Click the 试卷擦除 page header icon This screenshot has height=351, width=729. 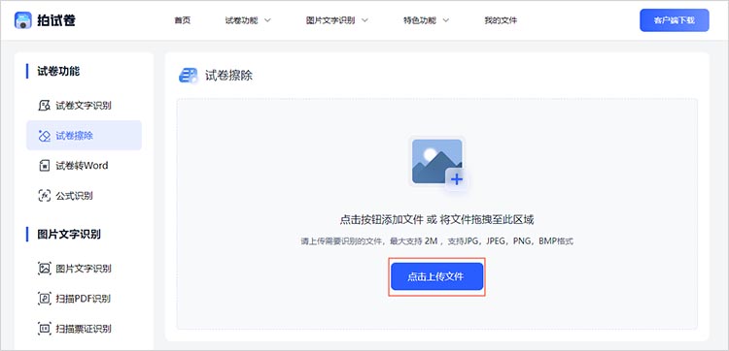point(189,76)
